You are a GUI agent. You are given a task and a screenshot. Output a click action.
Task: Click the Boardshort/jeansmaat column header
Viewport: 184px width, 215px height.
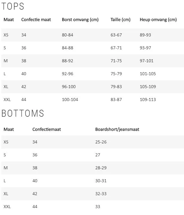117,129
